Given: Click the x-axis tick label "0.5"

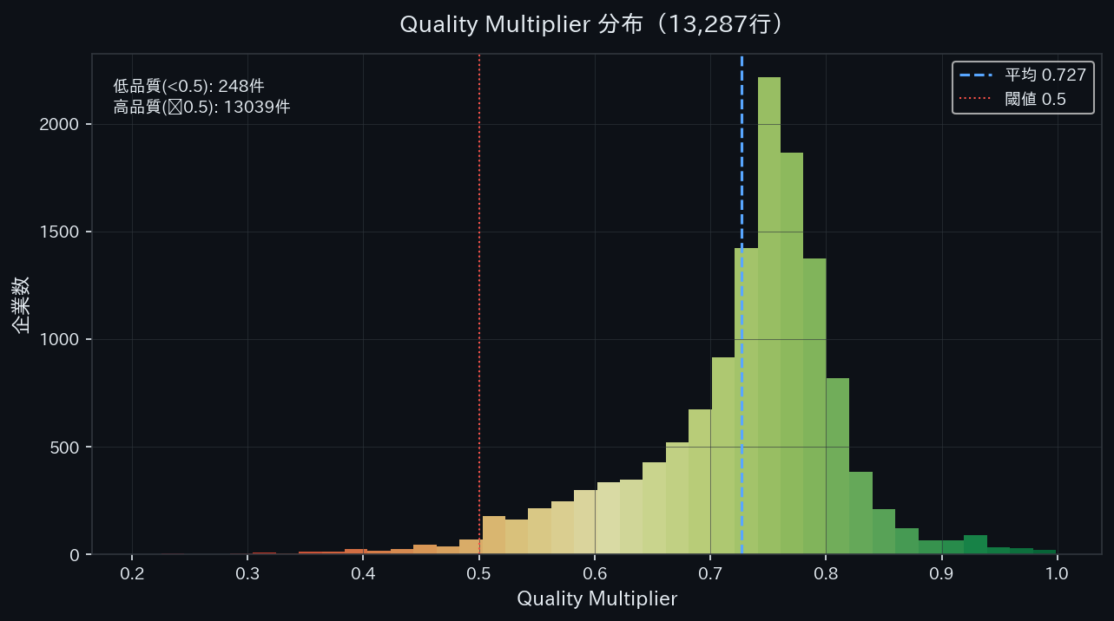Looking at the screenshot, I should (x=479, y=573).
